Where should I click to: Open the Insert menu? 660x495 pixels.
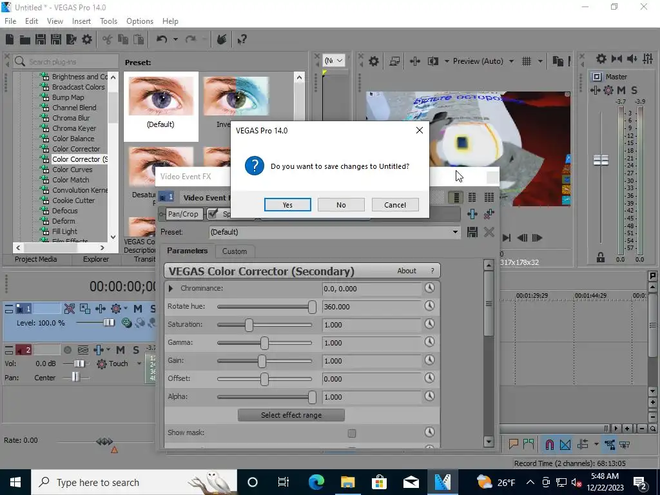point(81,21)
